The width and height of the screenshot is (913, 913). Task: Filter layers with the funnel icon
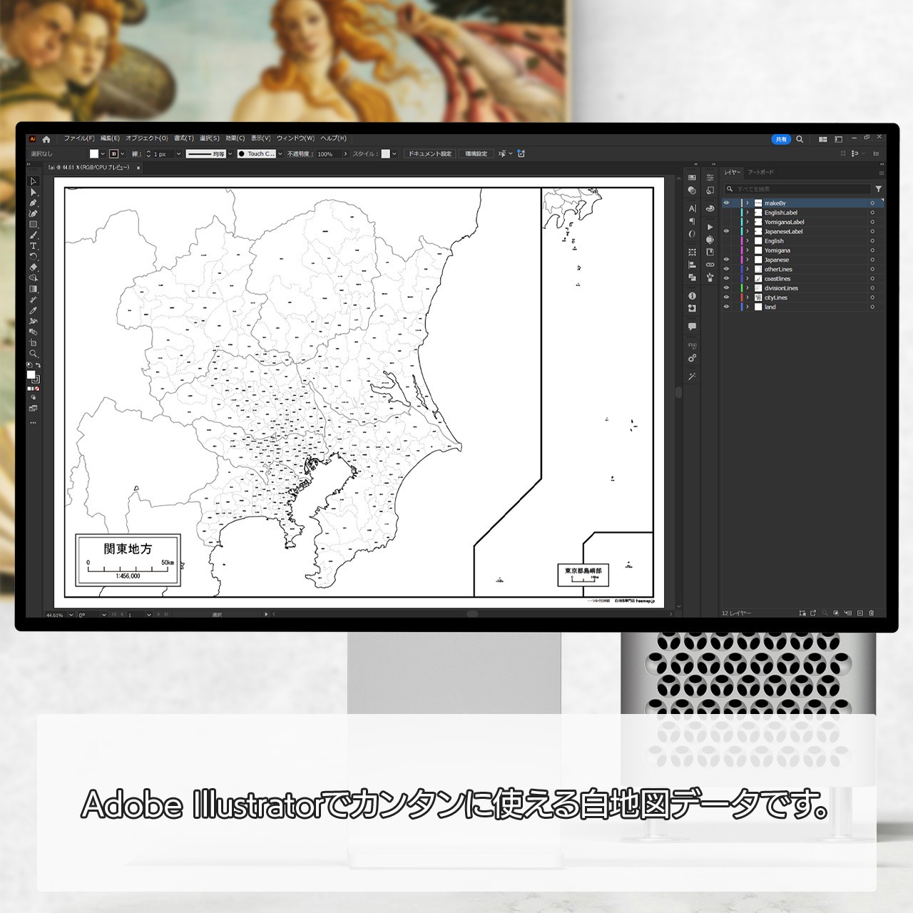point(878,189)
